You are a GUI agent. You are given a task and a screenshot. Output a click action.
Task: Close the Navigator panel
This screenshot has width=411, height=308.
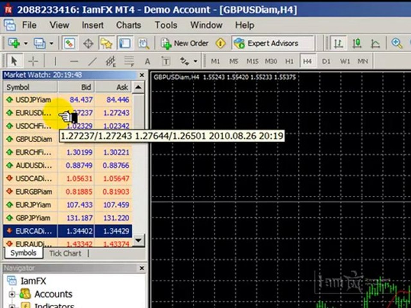tap(142, 268)
